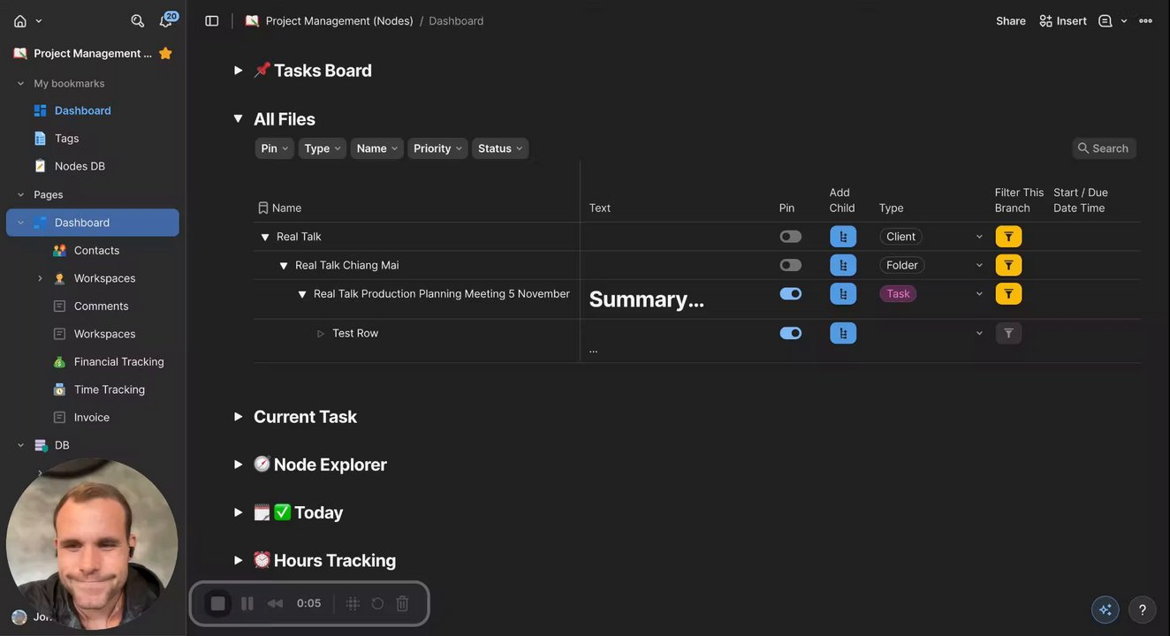Enable Pin toggle for Real Talk row
The height and width of the screenshot is (636, 1170).
[790, 237]
